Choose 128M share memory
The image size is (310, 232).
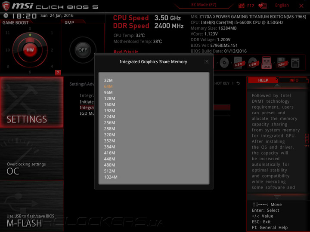point(109,98)
